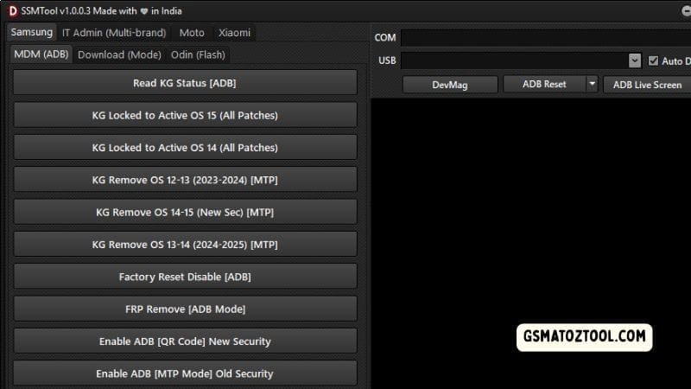The width and height of the screenshot is (691, 389).
Task: Click KG Remove OS 14-15 (New Sec) [MTP]
Action: point(185,212)
